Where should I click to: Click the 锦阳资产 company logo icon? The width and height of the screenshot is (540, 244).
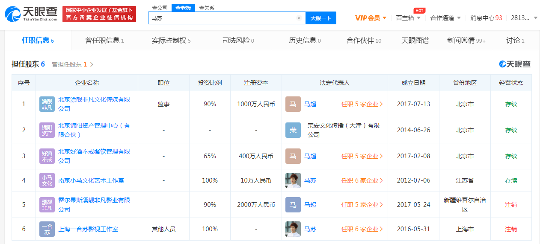[47, 130]
